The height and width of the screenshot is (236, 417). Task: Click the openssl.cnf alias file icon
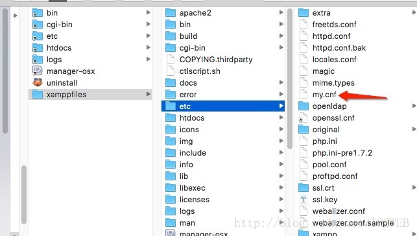coord(304,118)
